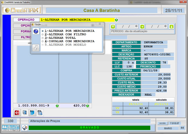Click eraser icon beside GRAVADO status bar
The height and width of the screenshot is (134, 188).
pyautogui.click(x=25, y=128)
